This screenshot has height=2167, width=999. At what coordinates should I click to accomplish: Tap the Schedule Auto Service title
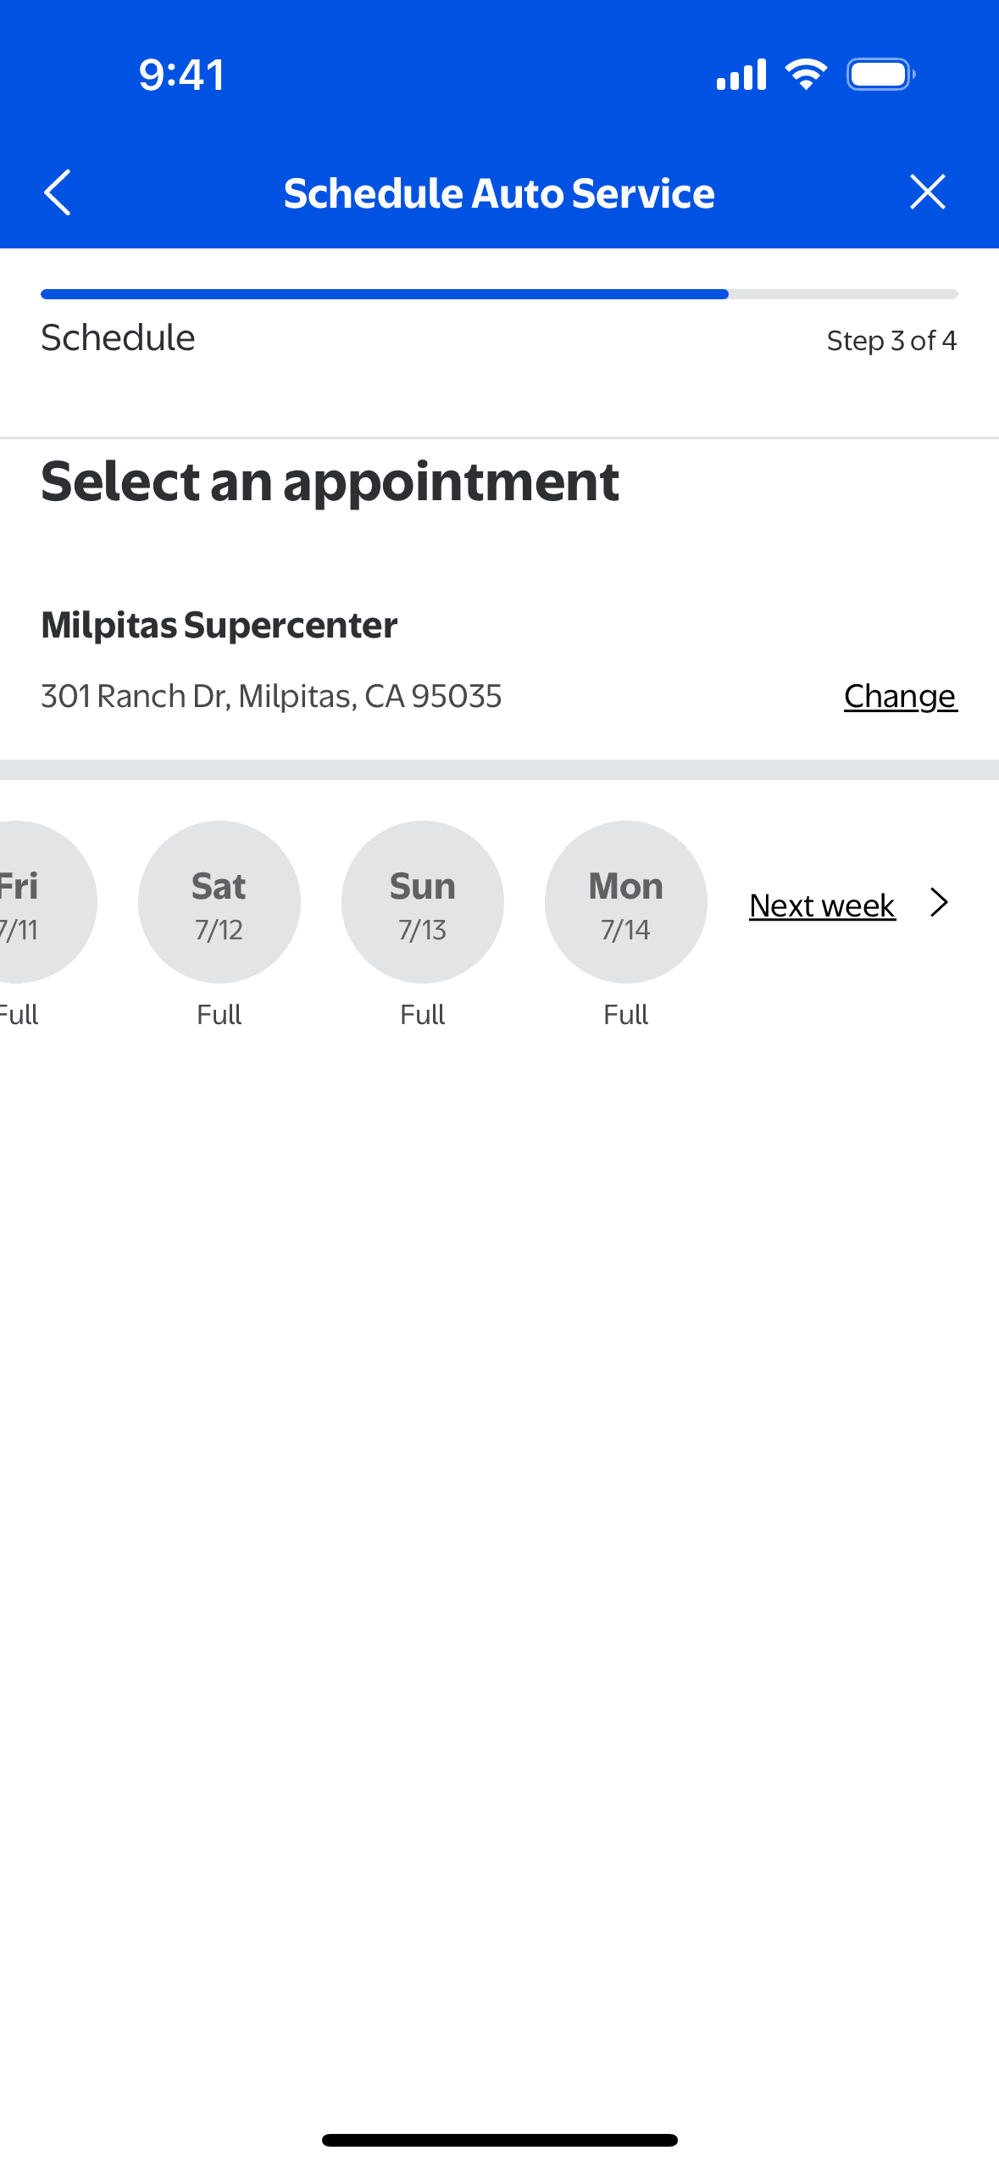click(x=499, y=193)
